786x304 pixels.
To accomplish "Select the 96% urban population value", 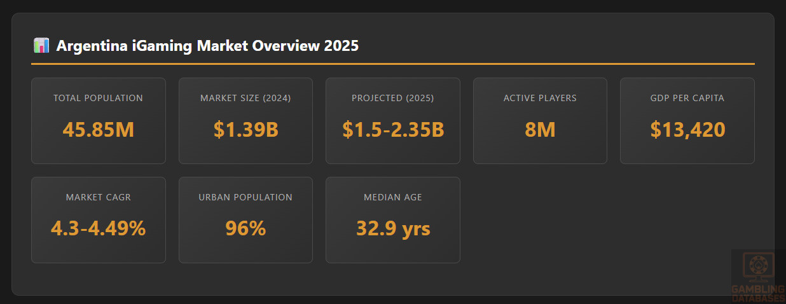I will tap(245, 228).
